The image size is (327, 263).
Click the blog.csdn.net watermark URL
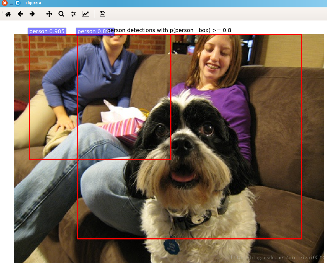[x=277, y=258]
